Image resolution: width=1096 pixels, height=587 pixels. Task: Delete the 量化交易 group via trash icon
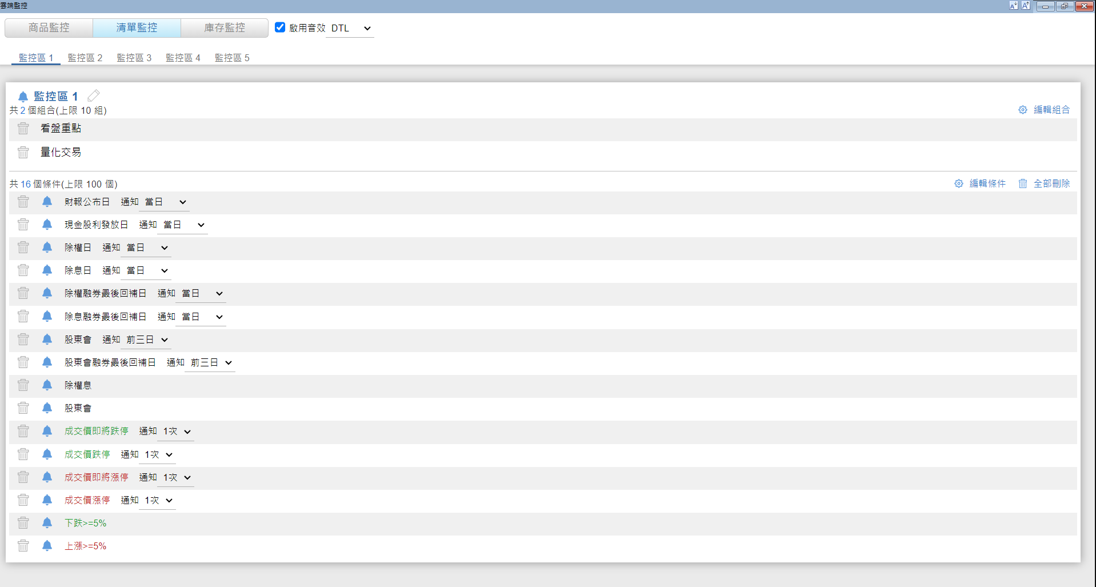click(23, 153)
